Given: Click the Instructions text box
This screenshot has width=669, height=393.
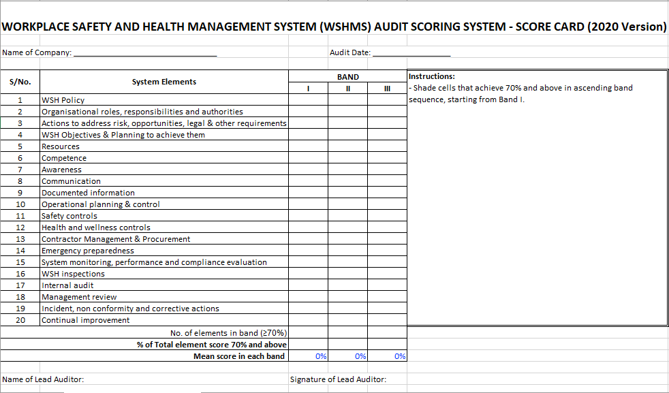Looking at the screenshot, I should (537, 198).
